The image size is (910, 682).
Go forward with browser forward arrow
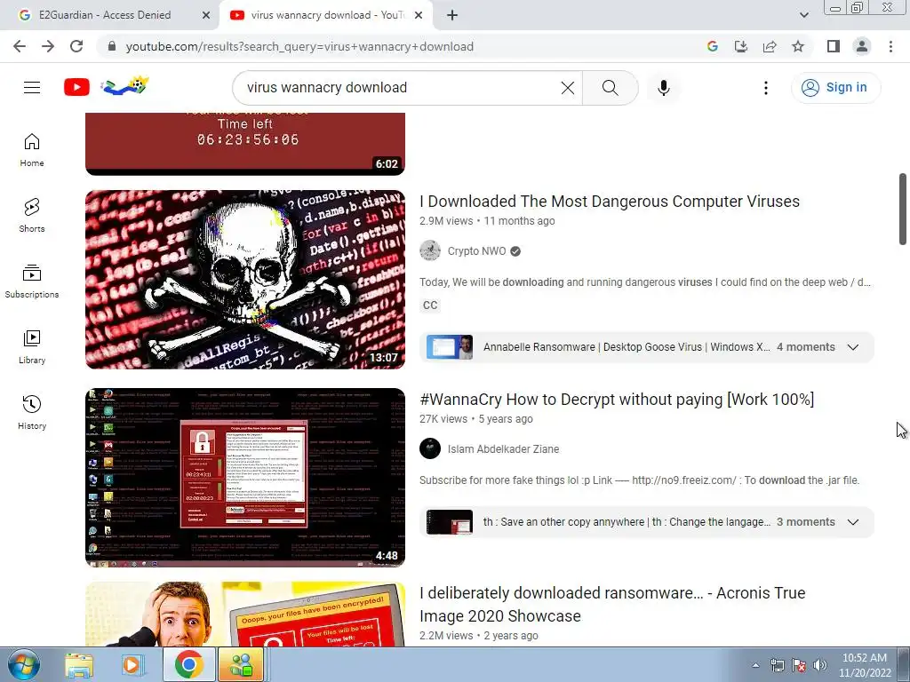click(48, 46)
